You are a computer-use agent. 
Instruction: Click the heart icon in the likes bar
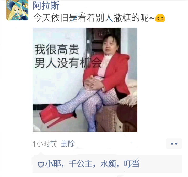point(41,164)
